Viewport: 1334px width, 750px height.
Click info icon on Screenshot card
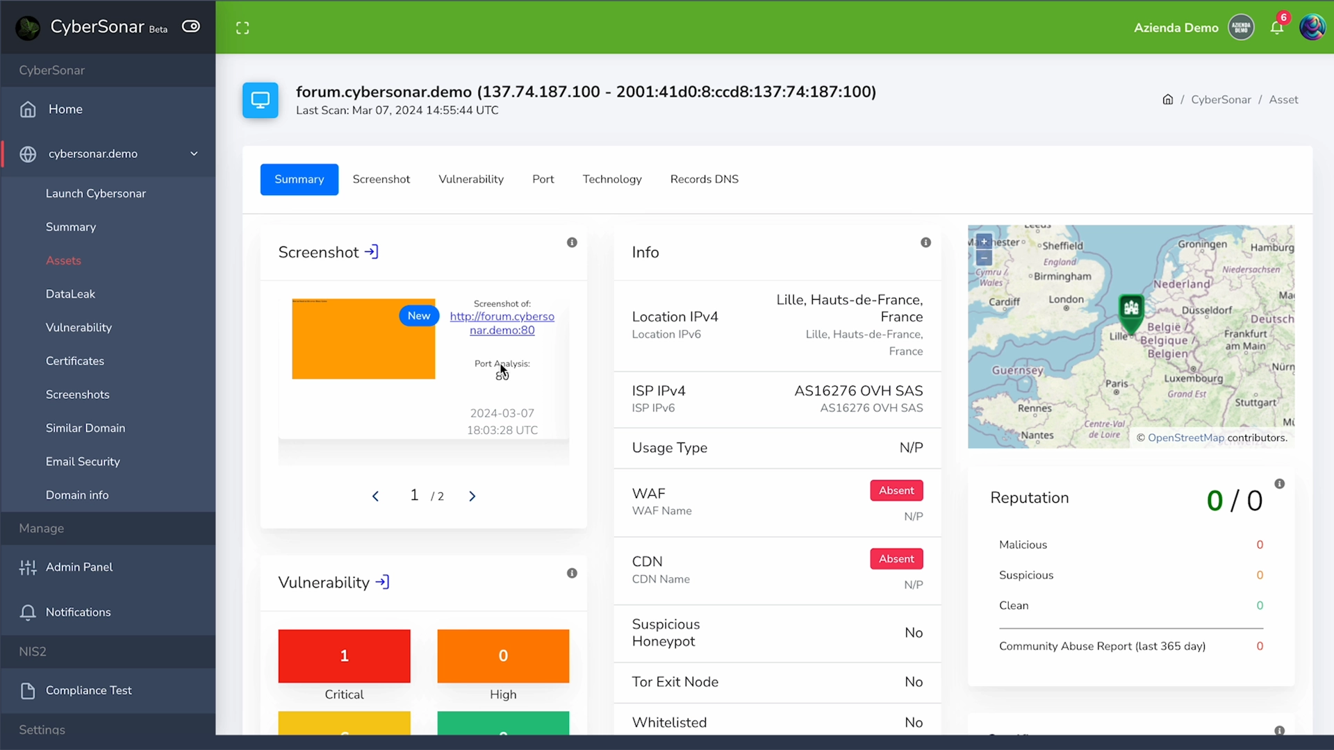(572, 242)
